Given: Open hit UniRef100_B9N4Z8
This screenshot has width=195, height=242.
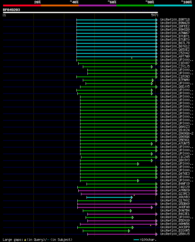Looking at the screenshot, I should tap(175, 23).
